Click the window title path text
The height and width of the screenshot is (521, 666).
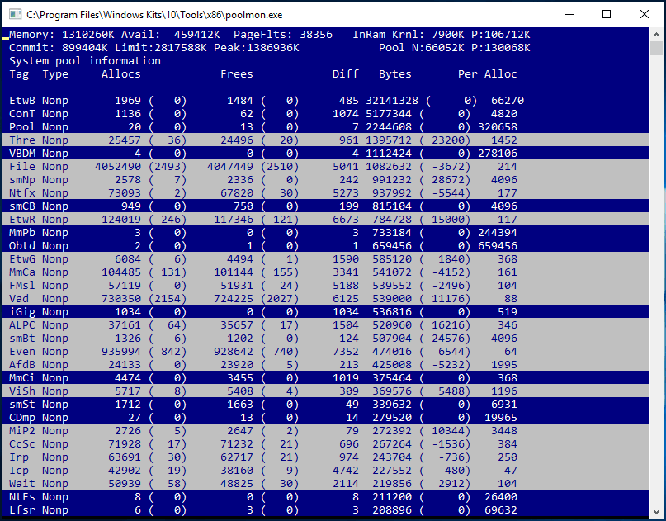pyautogui.click(x=156, y=14)
